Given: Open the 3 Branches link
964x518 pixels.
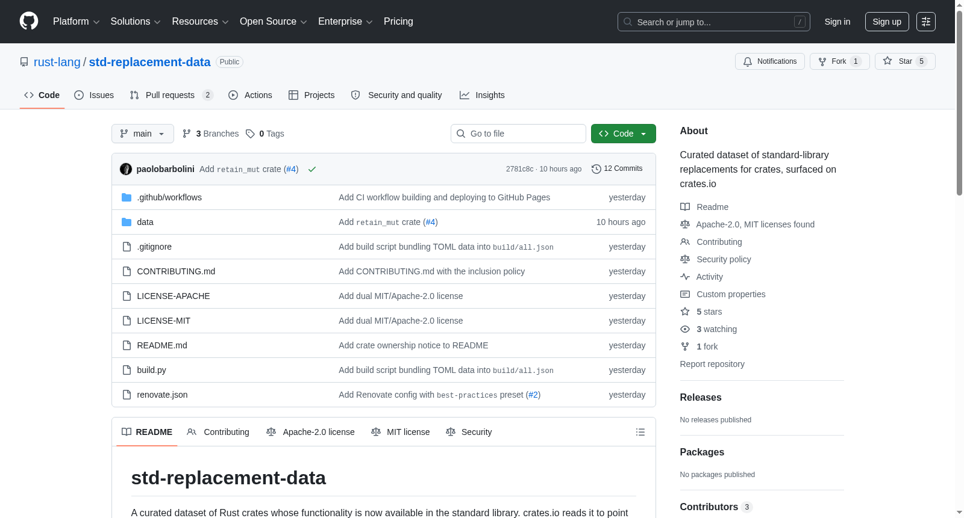Looking at the screenshot, I should tap(211, 134).
